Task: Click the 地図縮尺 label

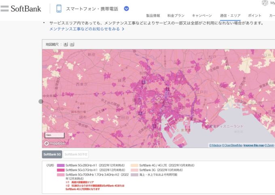Action: (52, 45)
